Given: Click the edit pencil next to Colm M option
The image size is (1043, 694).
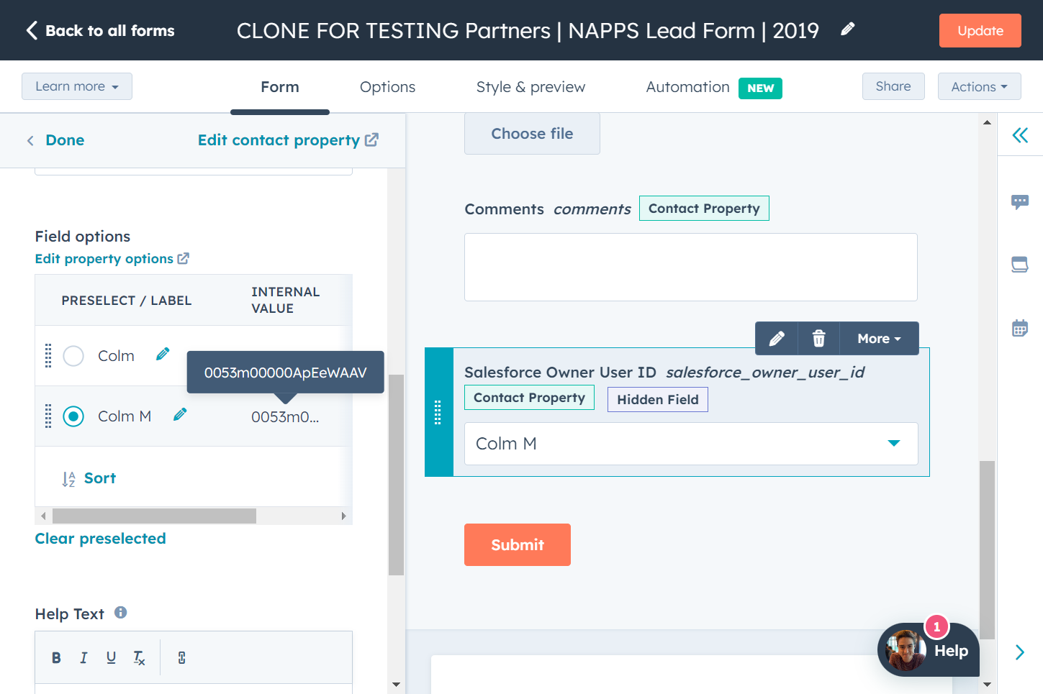Looking at the screenshot, I should click(x=180, y=414).
